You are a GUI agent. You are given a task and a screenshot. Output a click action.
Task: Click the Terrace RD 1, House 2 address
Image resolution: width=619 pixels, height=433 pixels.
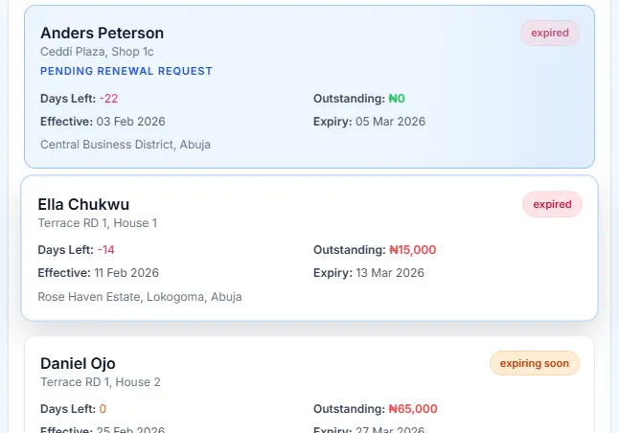[x=100, y=381]
